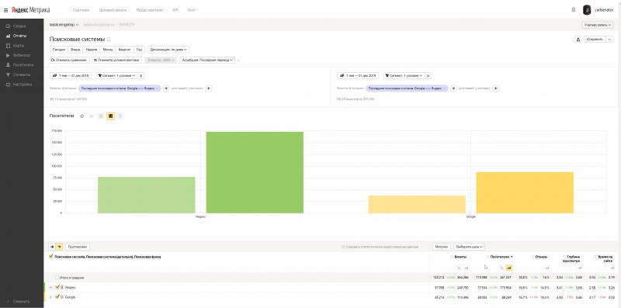The width and height of the screenshot is (621, 308).
Task: Select the Квартал period tab
Action: [125, 50]
